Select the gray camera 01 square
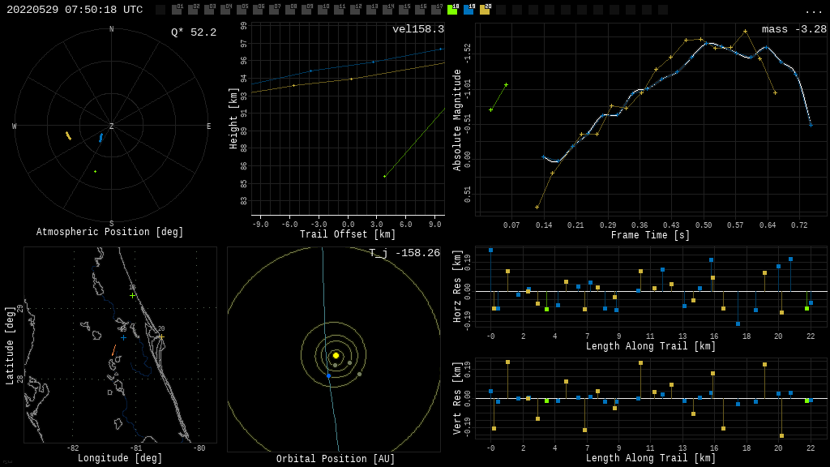Screen dimensions: 830x467 pos(177,10)
